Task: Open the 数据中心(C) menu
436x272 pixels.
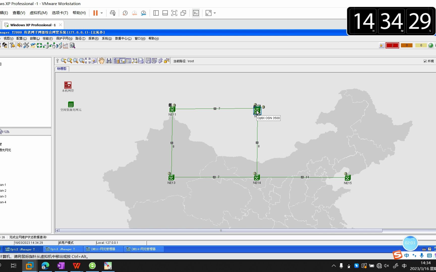Action: [123, 39]
